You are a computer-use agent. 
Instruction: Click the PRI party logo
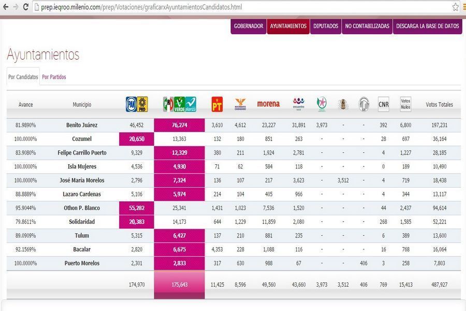coord(168,104)
